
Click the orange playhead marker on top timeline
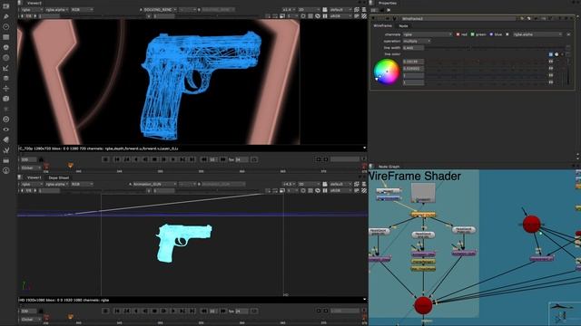pos(71,166)
